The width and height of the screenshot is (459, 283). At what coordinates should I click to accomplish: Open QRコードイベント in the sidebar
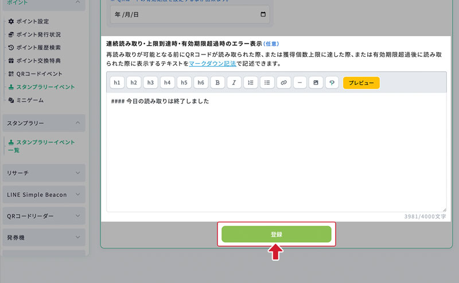point(39,73)
